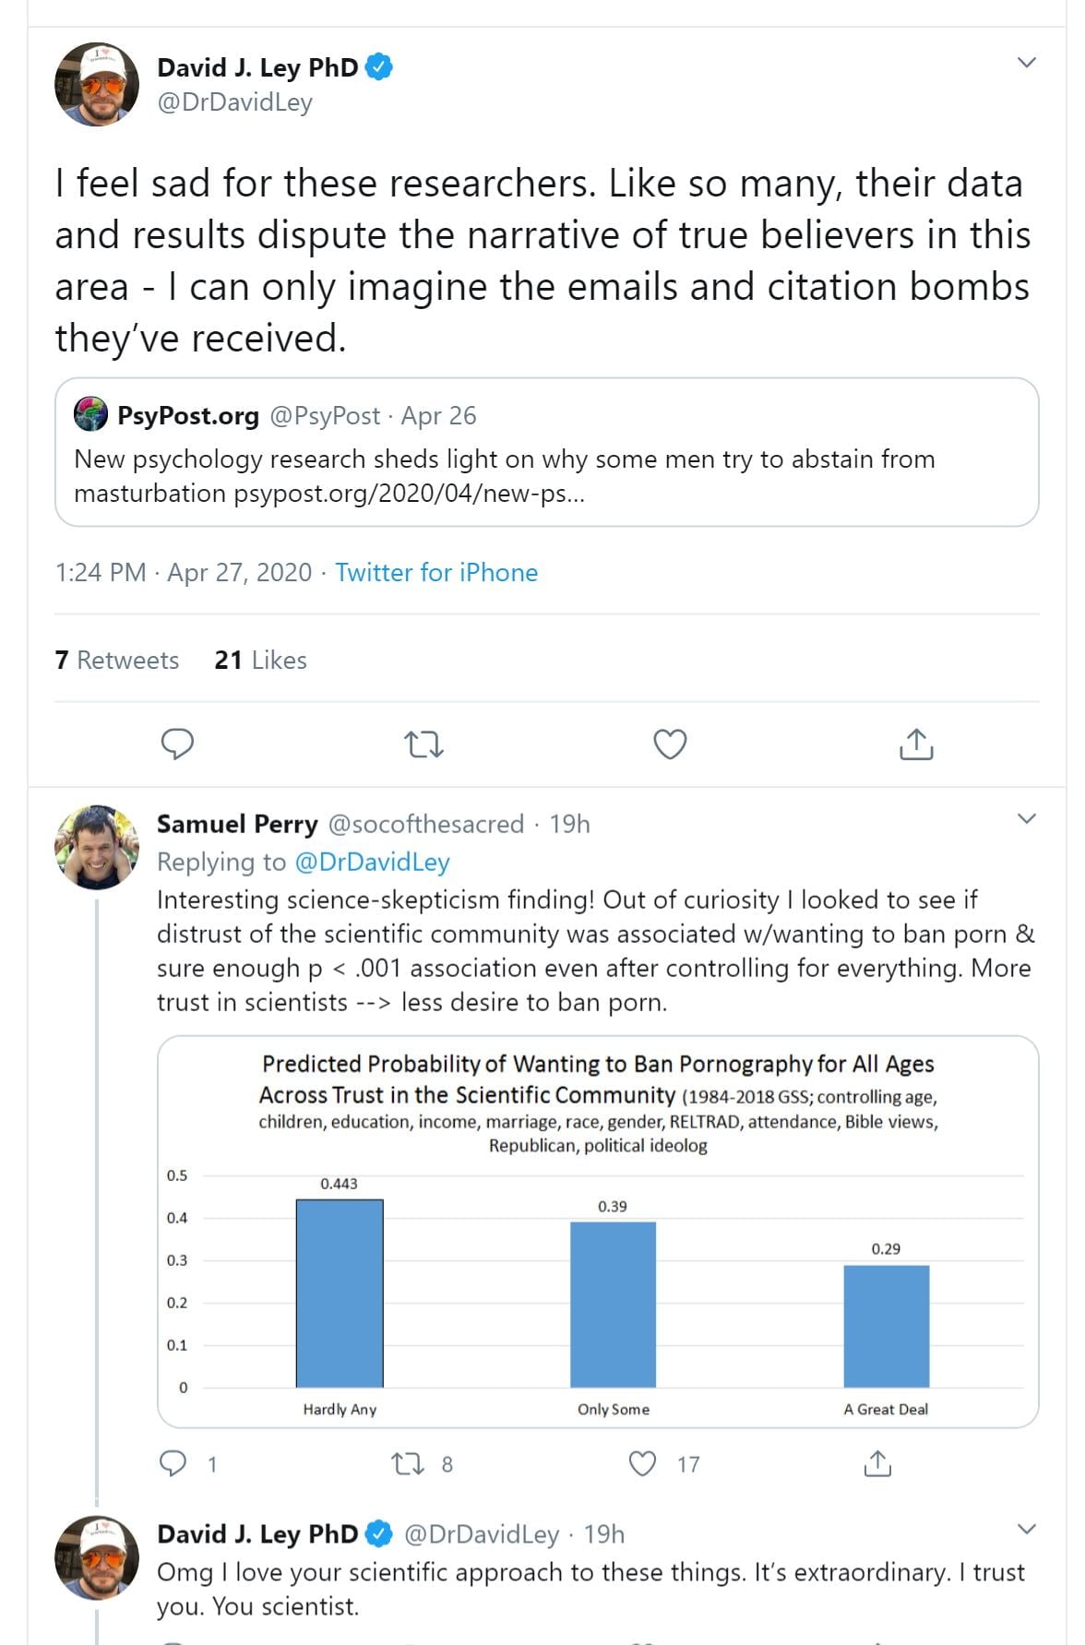The width and height of the screenshot is (1085, 1645).
Task: Like David Ley's main tweet
Action: (x=670, y=744)
